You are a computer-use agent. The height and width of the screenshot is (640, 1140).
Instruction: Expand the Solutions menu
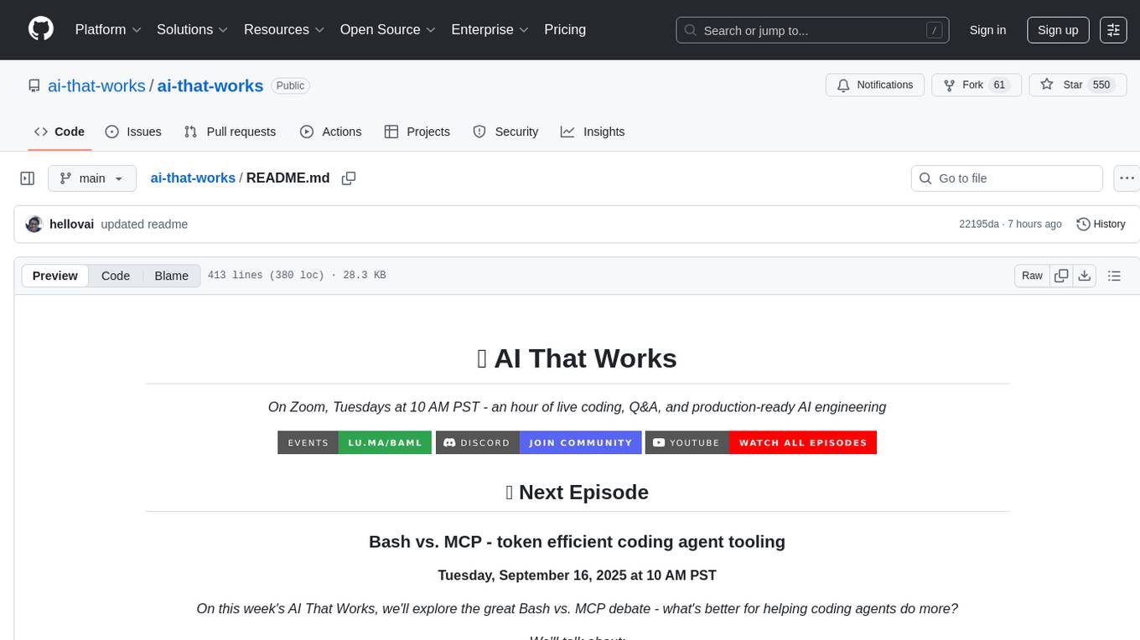pyautogui.click(x=193, y=29)
